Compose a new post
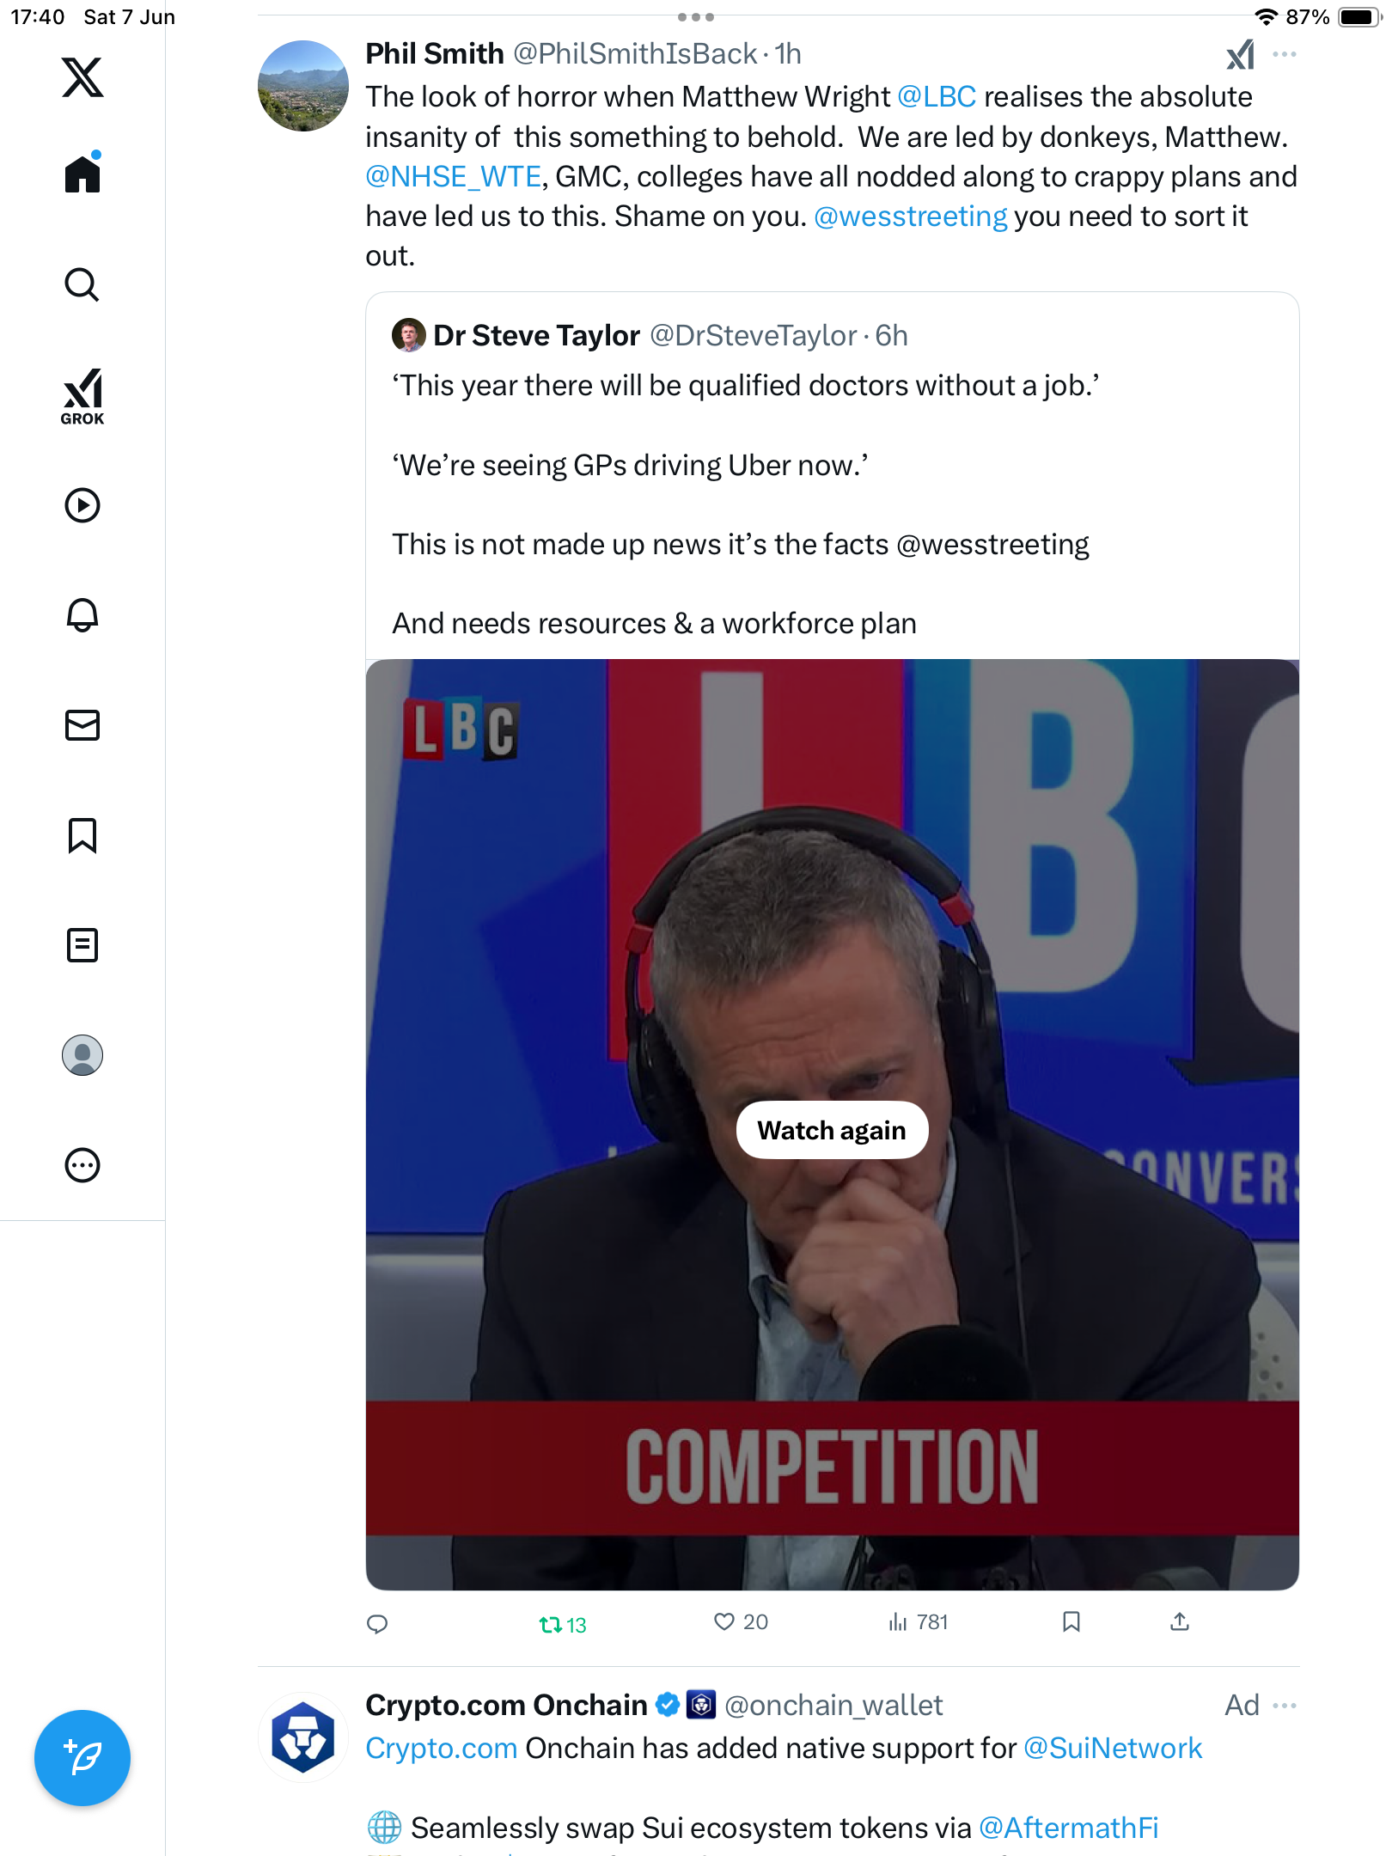1392x1856 pixels. (82, 1758)
